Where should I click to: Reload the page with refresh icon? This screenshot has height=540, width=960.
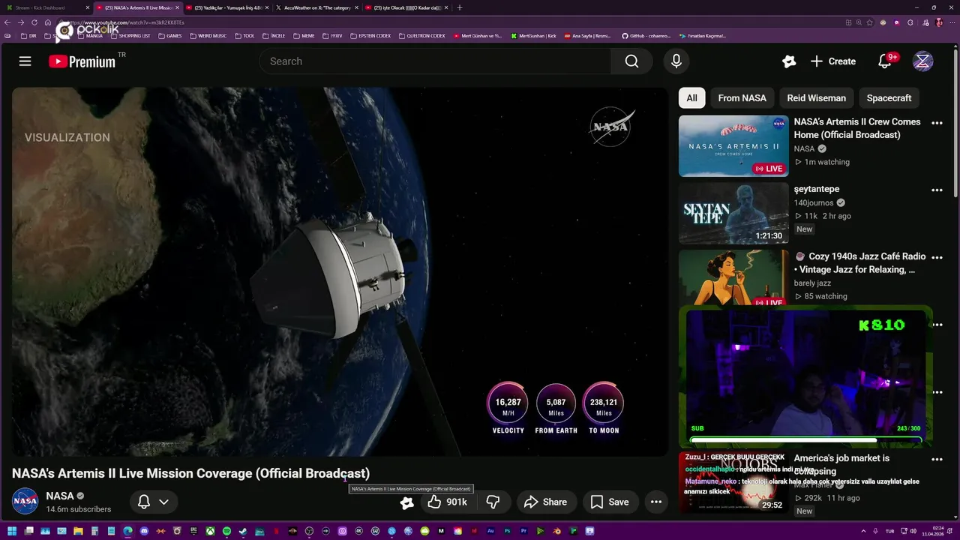(x=34, y=22)
